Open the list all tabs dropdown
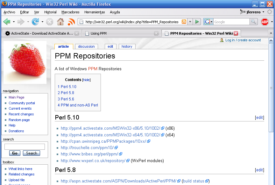 coord(271,33)
